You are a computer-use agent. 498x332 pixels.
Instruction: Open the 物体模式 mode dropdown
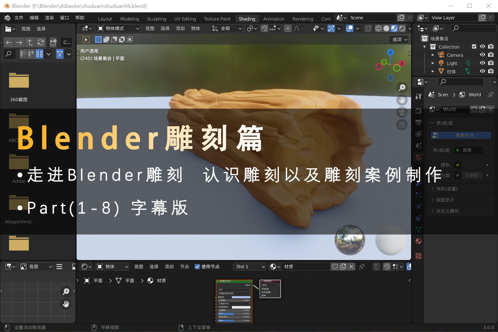pos(118,28)
